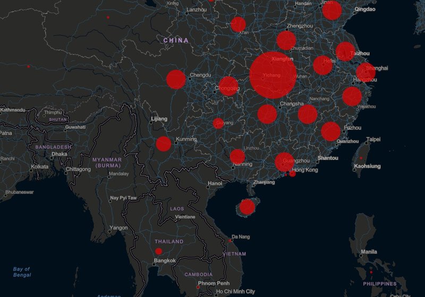Select the red circle below Nanchang
The width and height of the screenshot is (425, 297).
coord(308,114)
